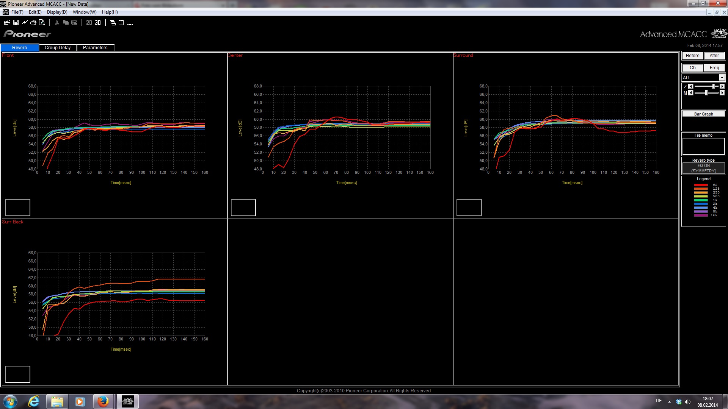This screenshot has width=728, height=409.
Task: Click the File memo text field
Action: 703,146
